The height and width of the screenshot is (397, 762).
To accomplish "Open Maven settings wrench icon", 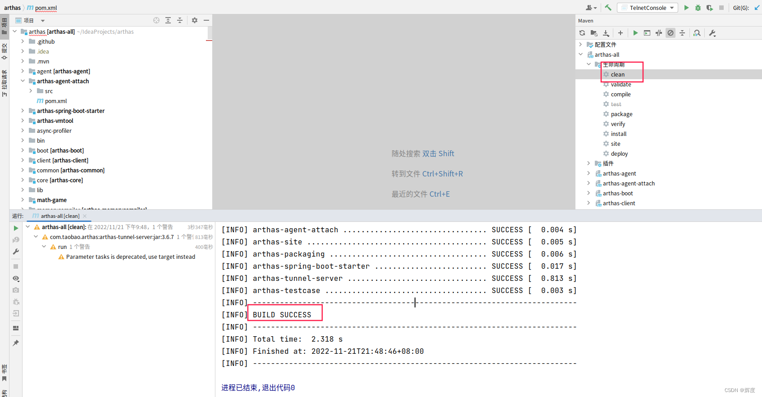I will tap(712, 33).
